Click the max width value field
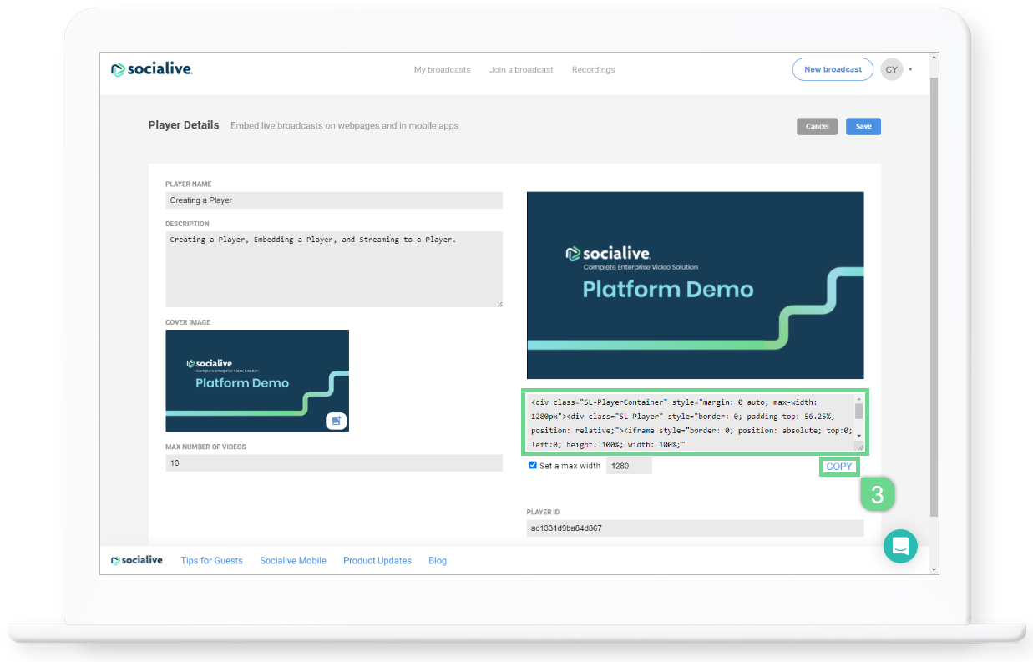The image size is (1033, 662). click(629, 466)
